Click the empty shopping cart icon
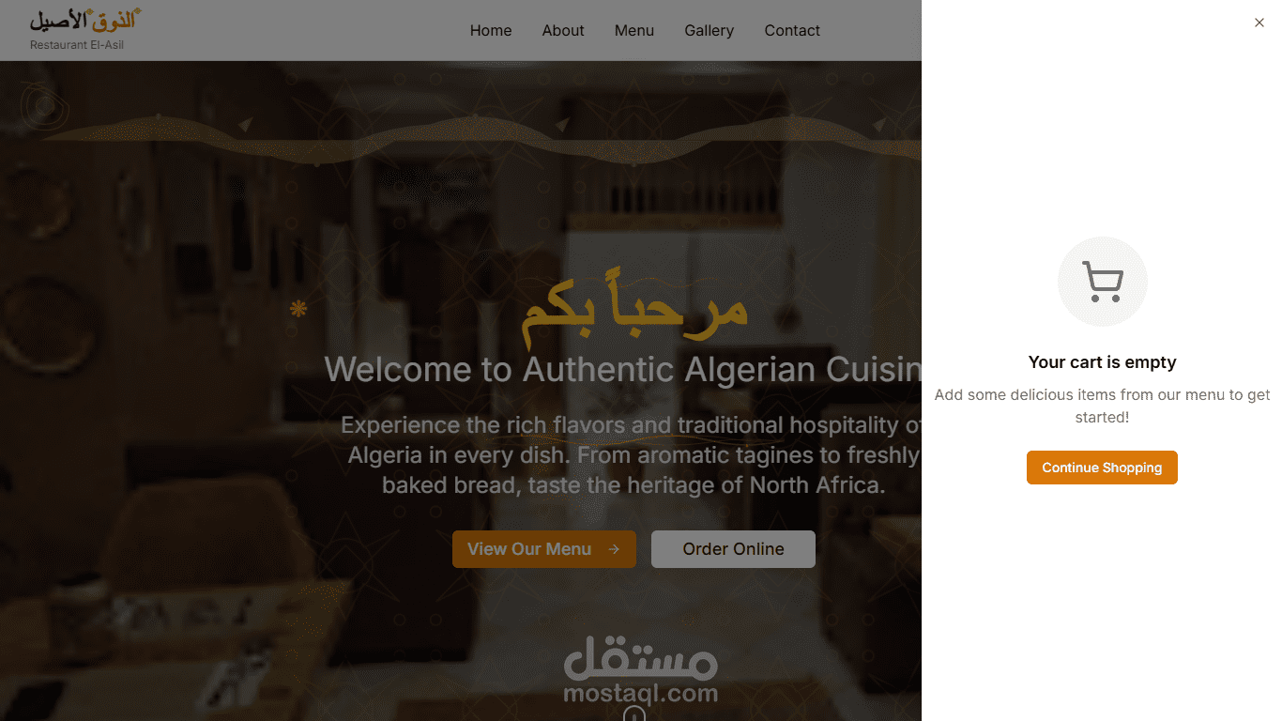The image size is (1282, 721). point(1103,282)
